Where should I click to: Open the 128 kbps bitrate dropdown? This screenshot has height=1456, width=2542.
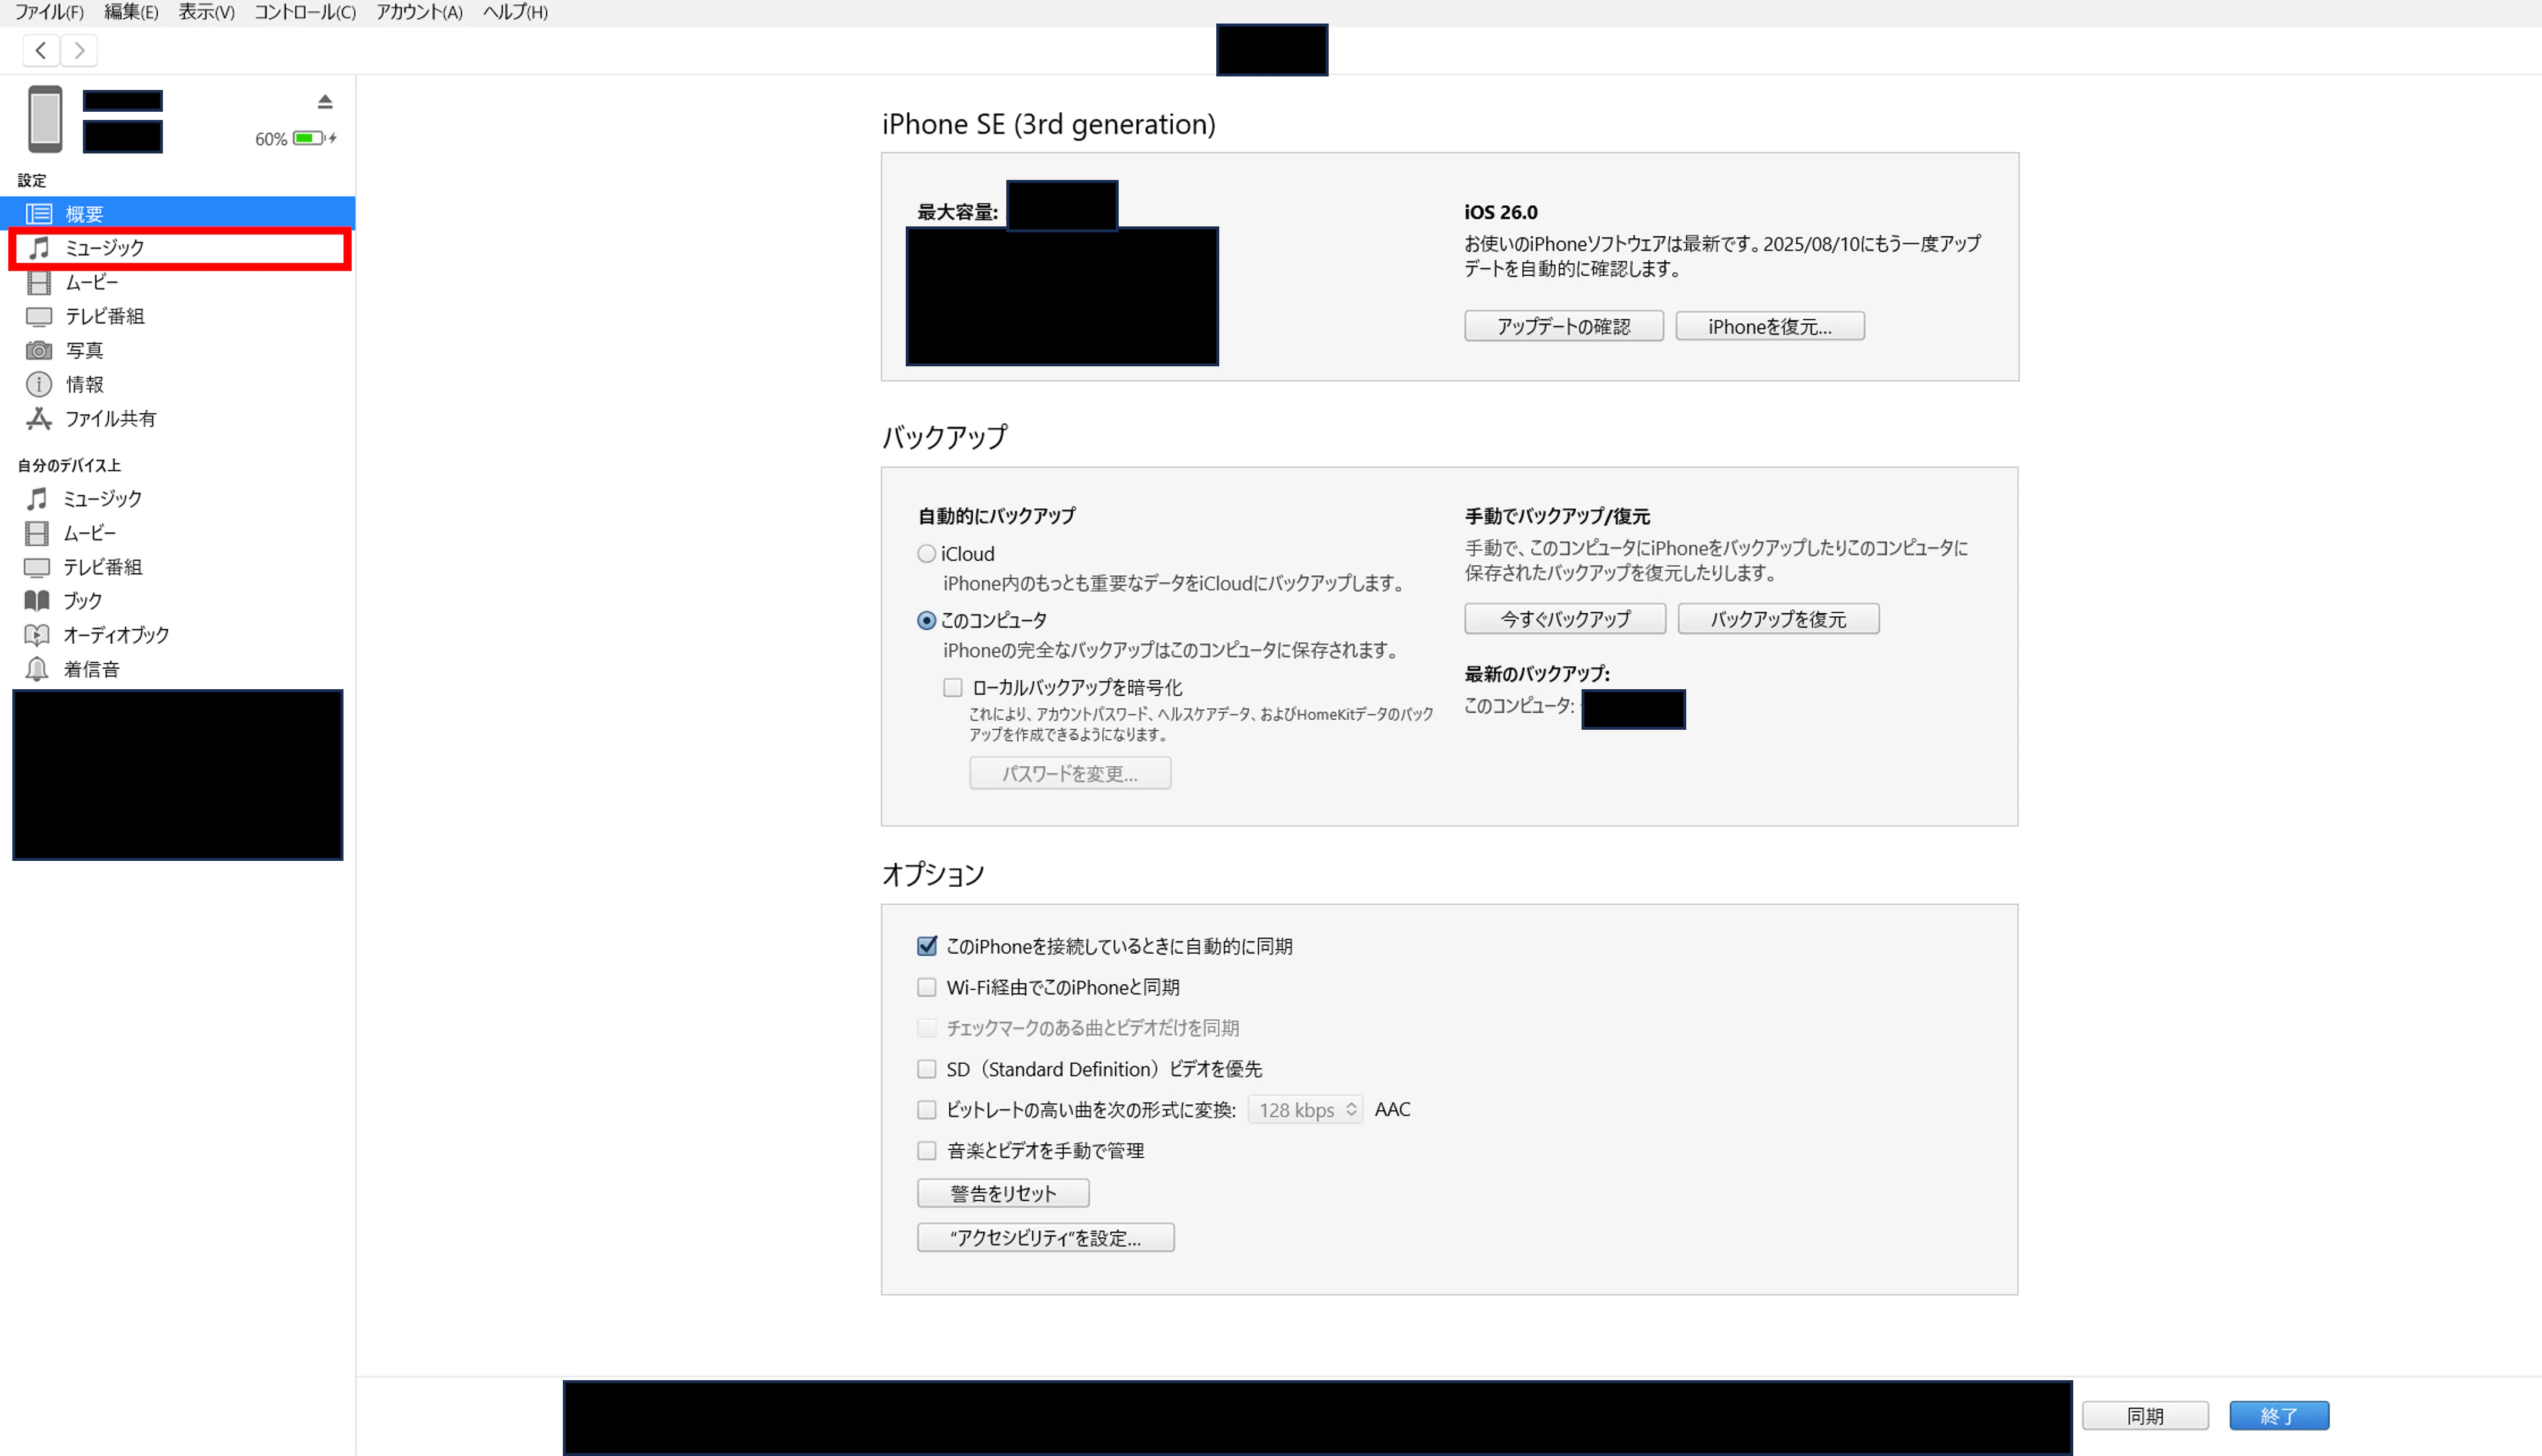tap(1305, 1110)
